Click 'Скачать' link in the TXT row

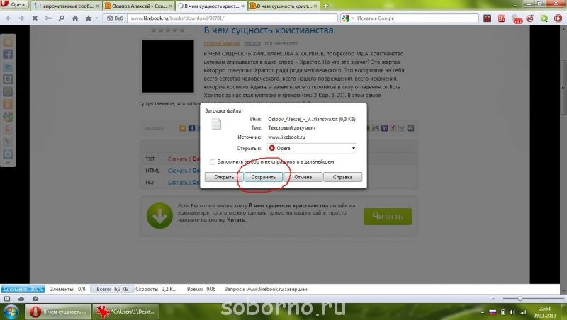(x=177, y=159)
